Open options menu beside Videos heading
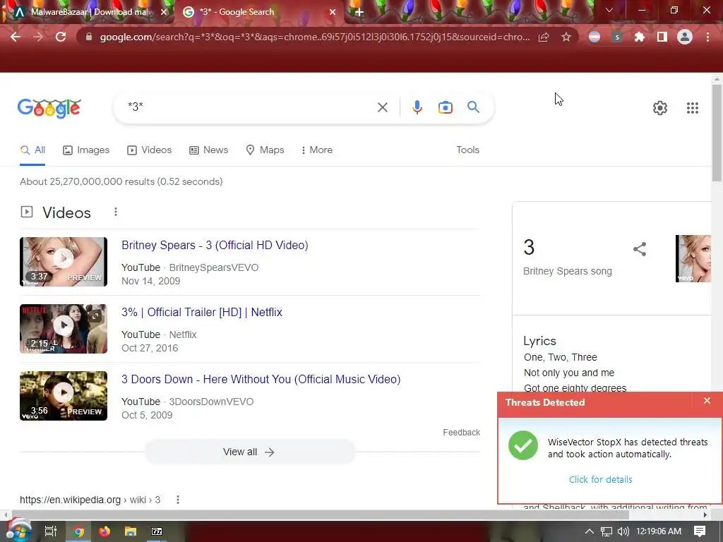 pyautogui.click(x=116, y=212)
